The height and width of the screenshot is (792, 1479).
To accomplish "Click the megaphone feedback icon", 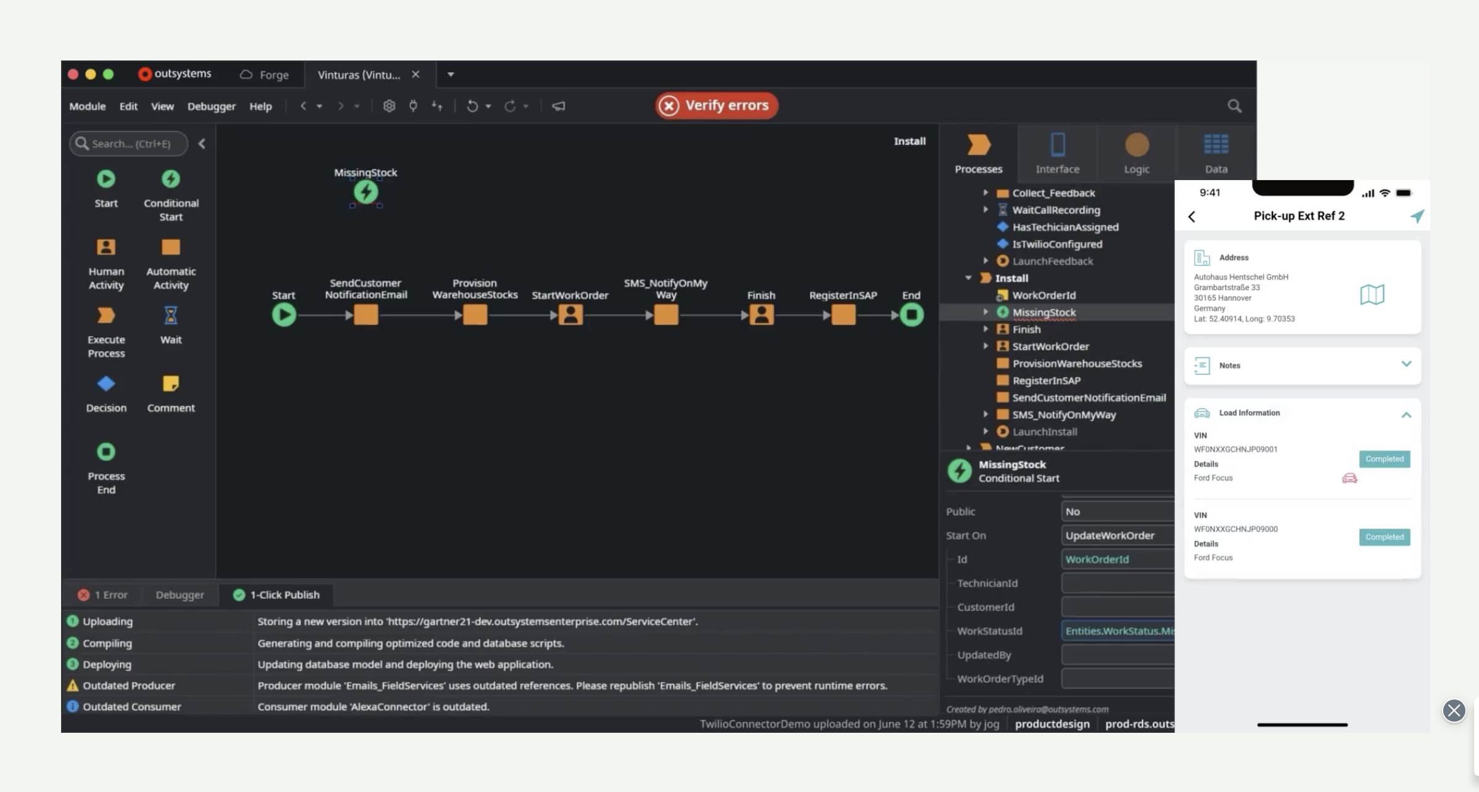I will coord(558,106).
